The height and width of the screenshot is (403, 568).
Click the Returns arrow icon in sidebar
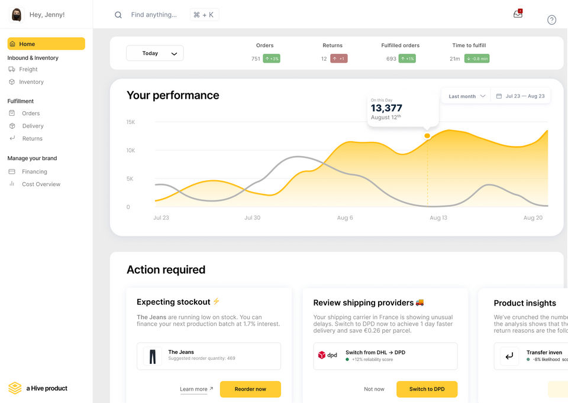12,138
